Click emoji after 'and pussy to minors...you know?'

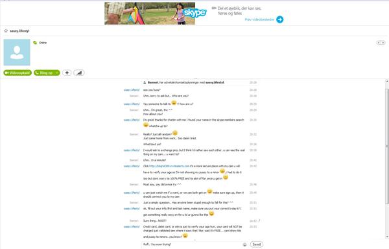tap(185, 235)
